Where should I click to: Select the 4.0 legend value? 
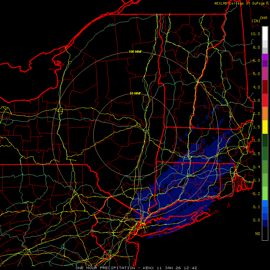[x=256, y=87]
